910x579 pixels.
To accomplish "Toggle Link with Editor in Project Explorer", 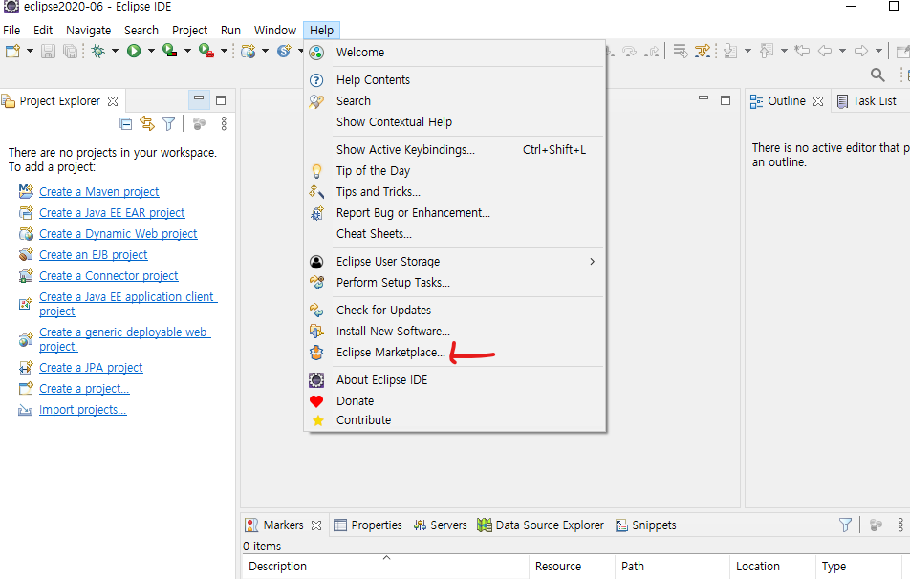I will point(147,123).
